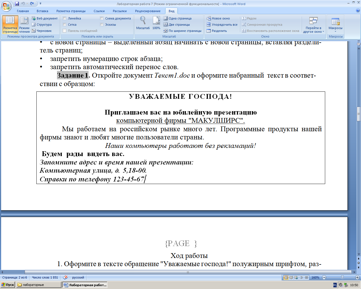Click the zoom slider handle

click(342, 277)
